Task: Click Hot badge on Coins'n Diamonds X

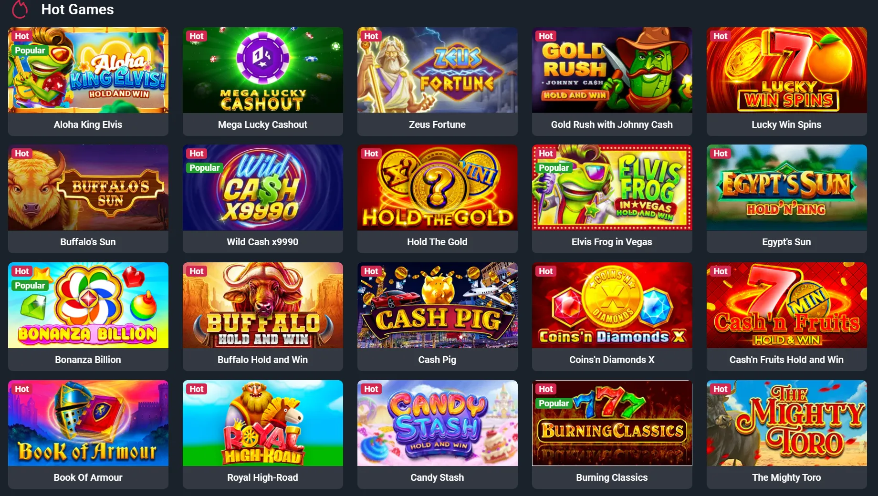Action: (x=546, y=271)
